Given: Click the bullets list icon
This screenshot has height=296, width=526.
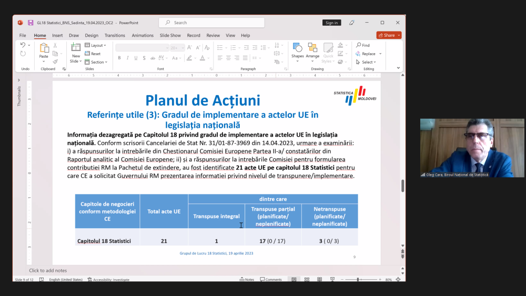Looking at the screenshot, I should 220,48.
